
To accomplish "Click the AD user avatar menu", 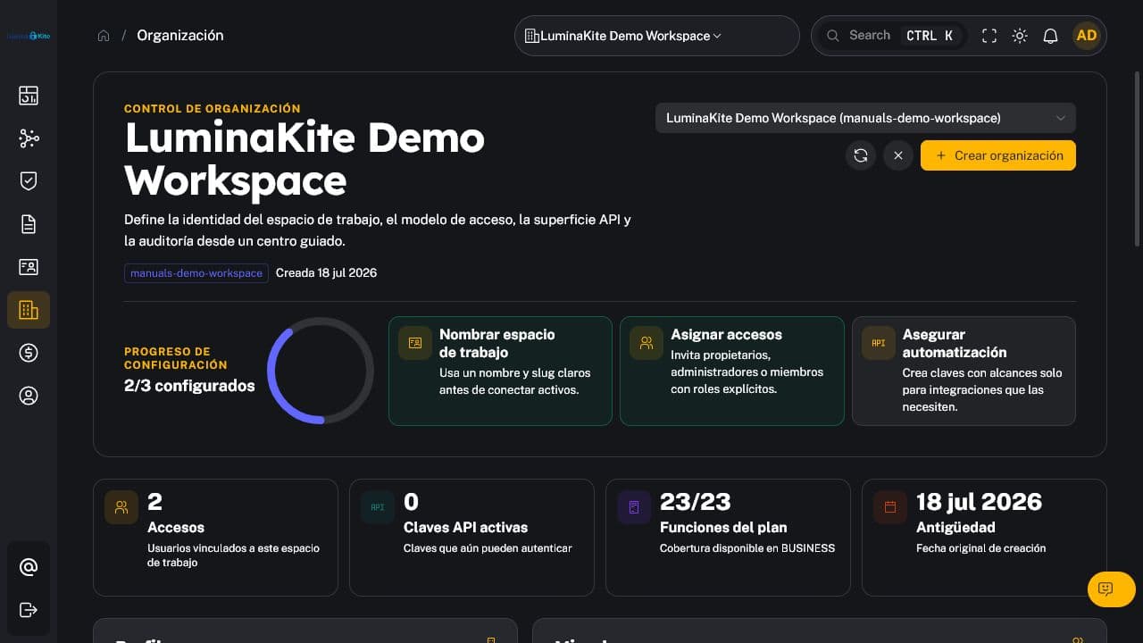I will (x=1087, y=36).
